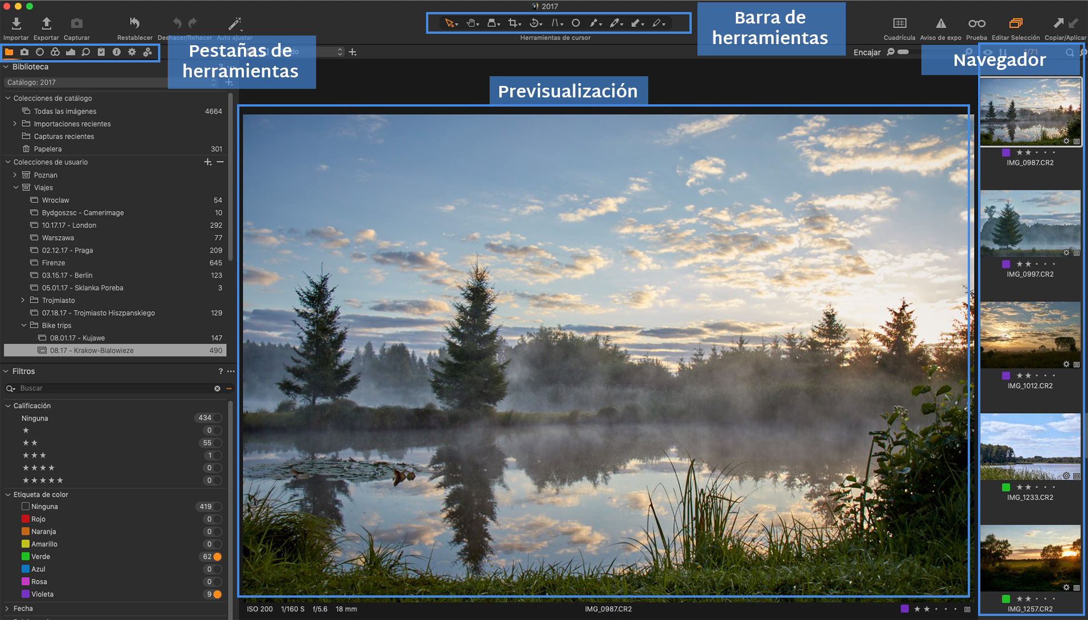Select thumbnail IMG_0997.CR2
1088x620 pixels.
(x=1030, y=223)
